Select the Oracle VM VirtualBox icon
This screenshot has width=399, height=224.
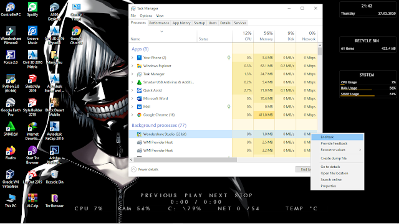click(11, 179)
